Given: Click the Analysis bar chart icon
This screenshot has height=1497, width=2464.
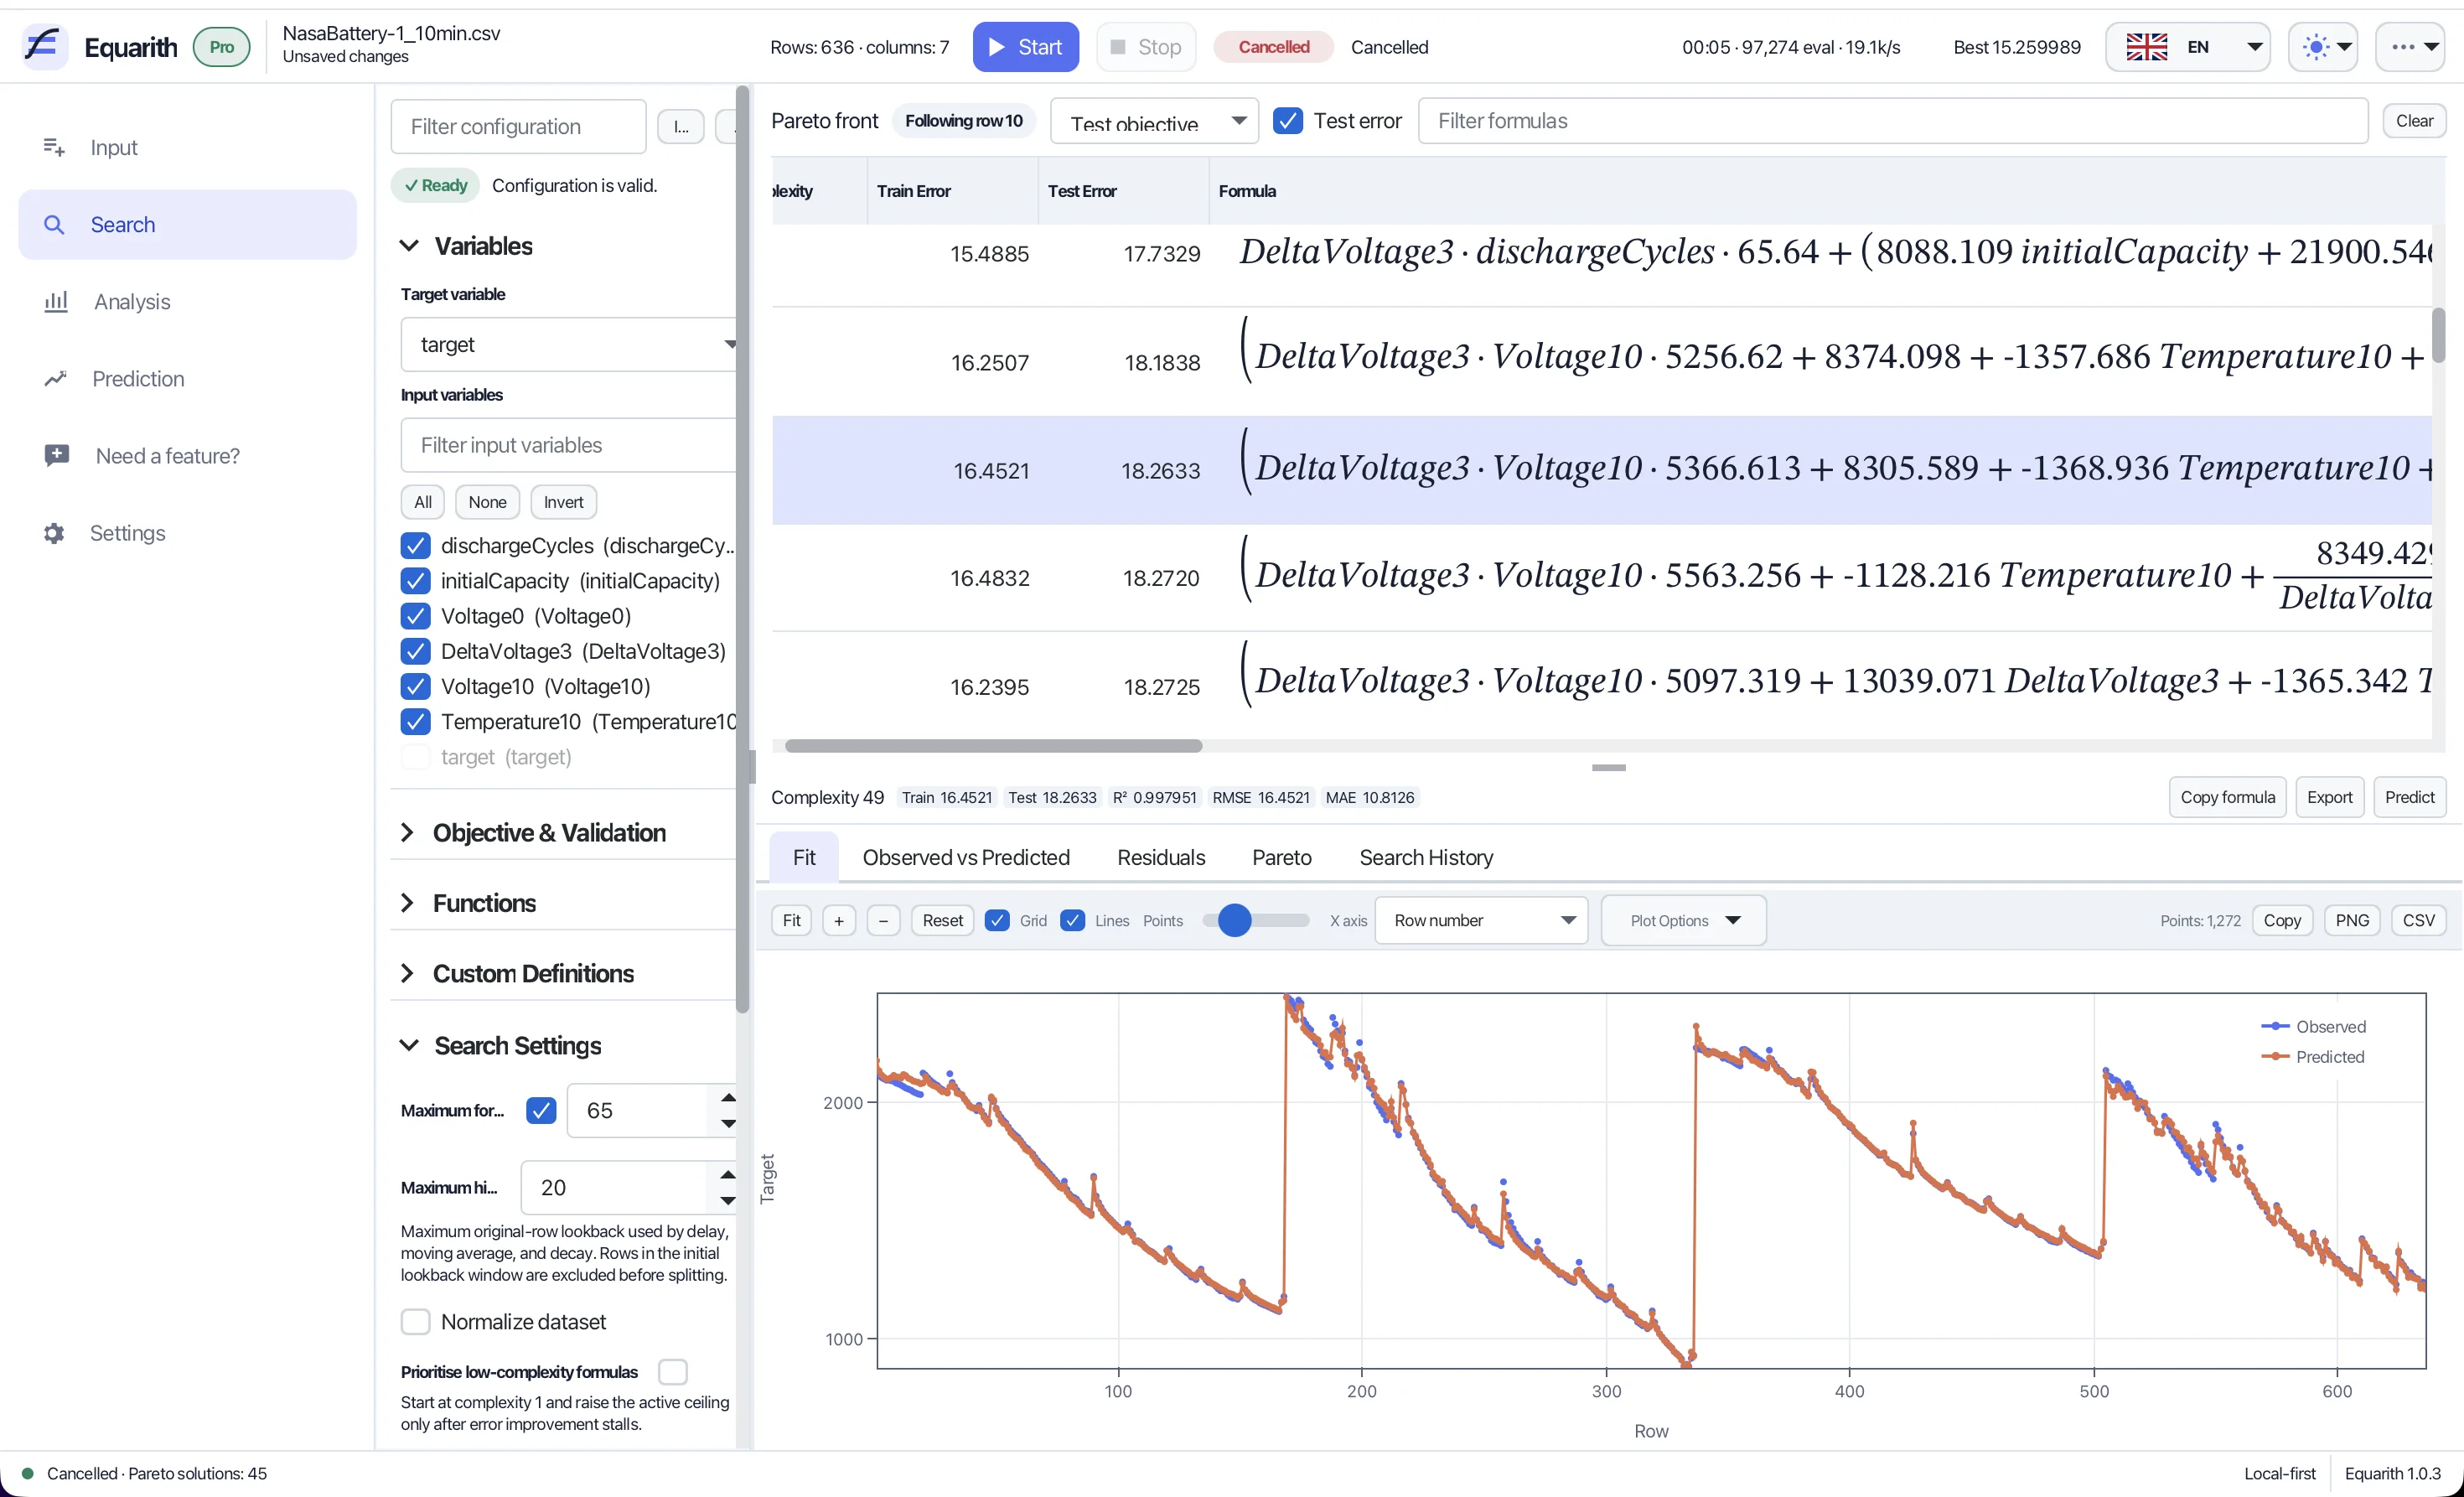Looking at the screenshot, I should (56, 301).
